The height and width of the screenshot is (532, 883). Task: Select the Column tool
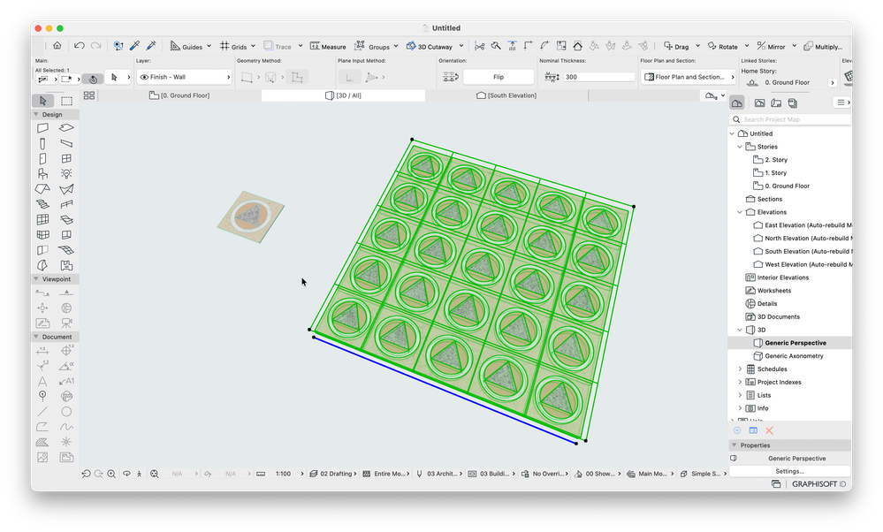coord(42,143)
